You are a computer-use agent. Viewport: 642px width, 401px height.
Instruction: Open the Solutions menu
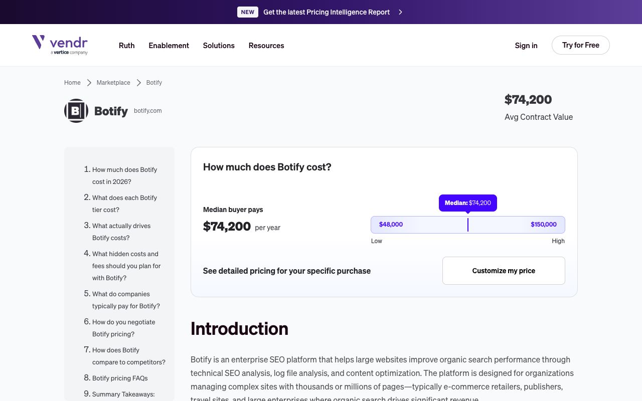[219, 46]
